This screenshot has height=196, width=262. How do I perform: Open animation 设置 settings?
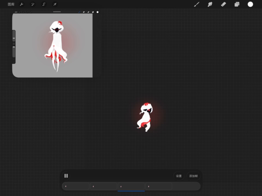(179, 176)
